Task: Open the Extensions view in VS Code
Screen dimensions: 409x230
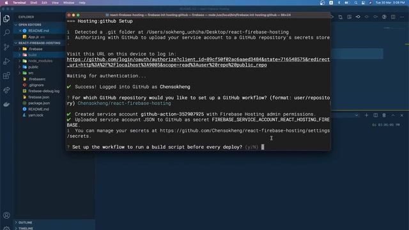Action: tap(6, 76)
